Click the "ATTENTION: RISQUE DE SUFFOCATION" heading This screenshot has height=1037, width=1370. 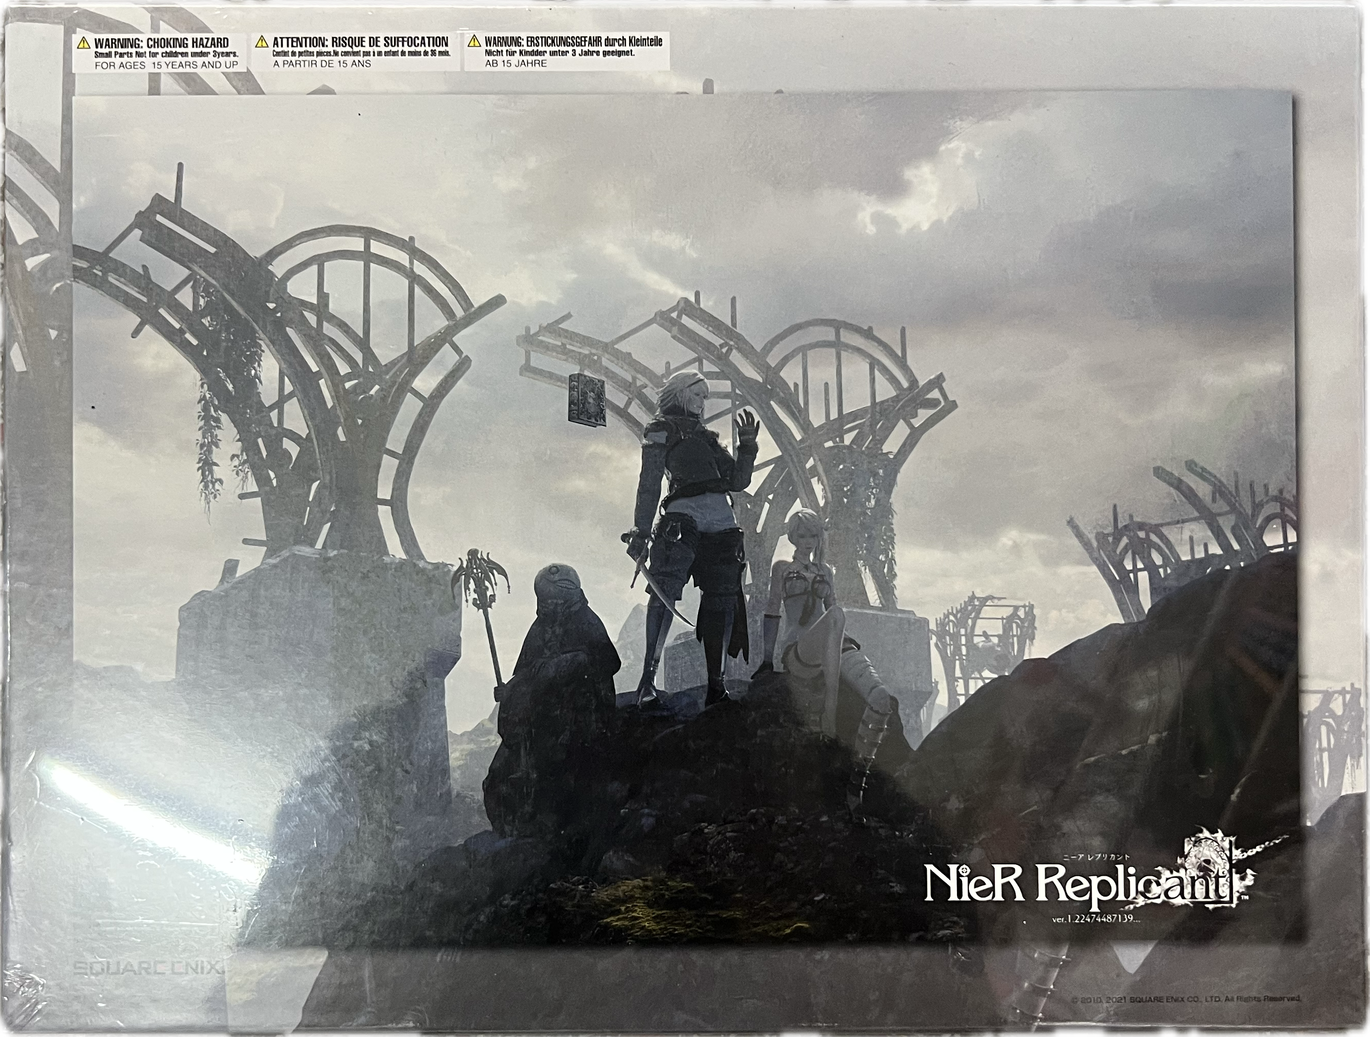360,42
